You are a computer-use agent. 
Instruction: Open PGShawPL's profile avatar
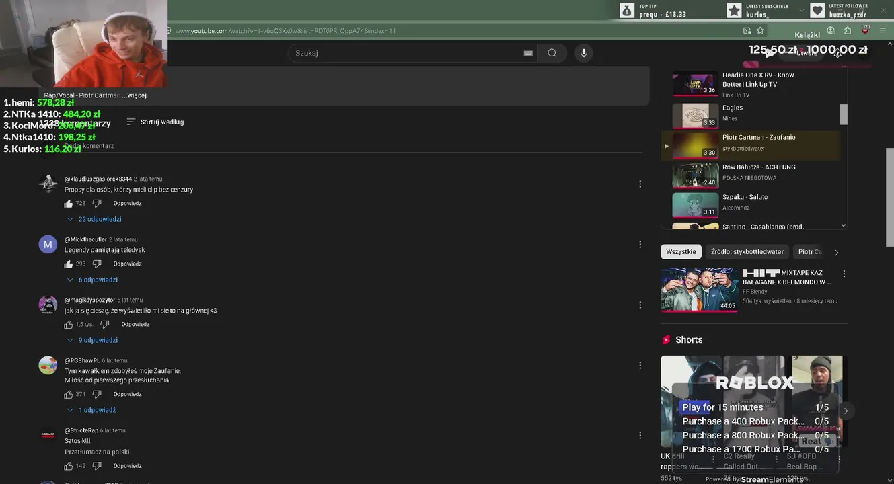tap(48, 365)
